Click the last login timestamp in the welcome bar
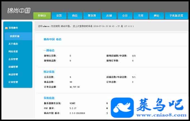The width and height of the screenshot is (190, 121). tap(104, 26)
